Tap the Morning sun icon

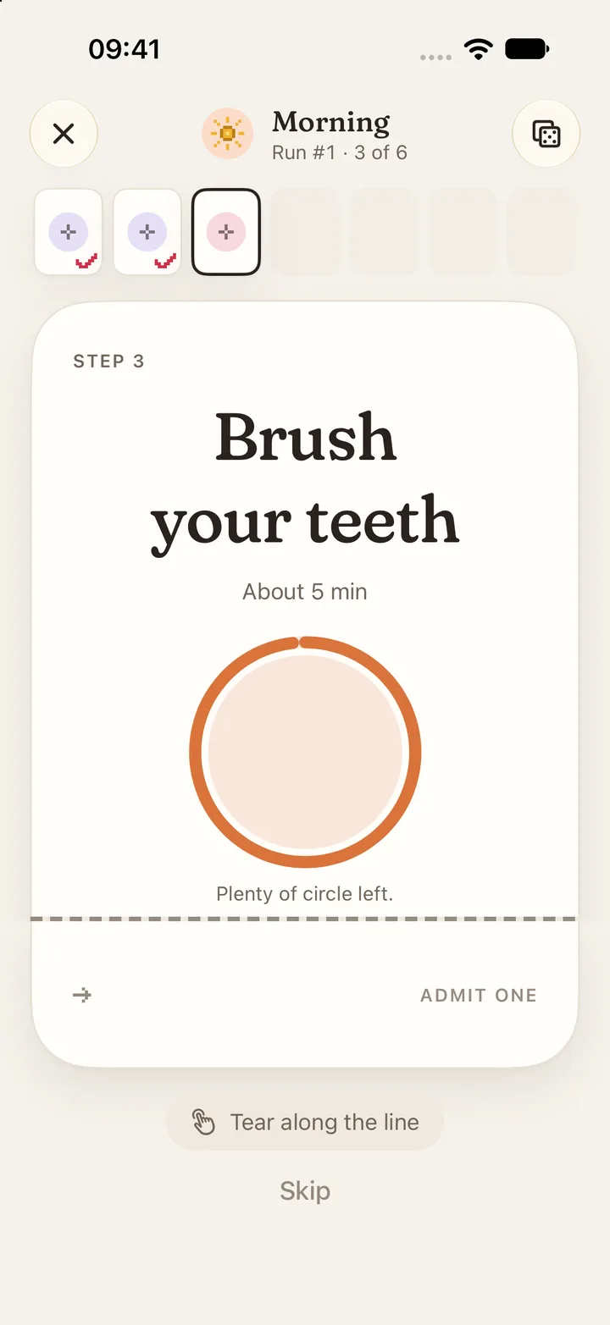tap(227, 134)
